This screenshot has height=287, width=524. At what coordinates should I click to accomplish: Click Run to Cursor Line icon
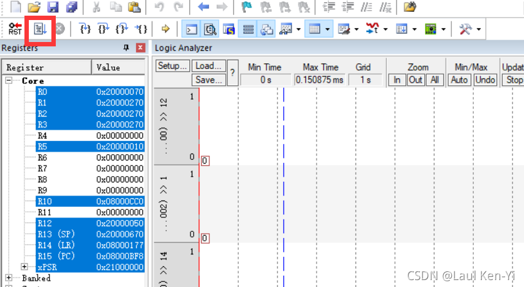[142, 29]
